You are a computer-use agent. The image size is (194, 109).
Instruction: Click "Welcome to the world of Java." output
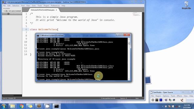53,76
